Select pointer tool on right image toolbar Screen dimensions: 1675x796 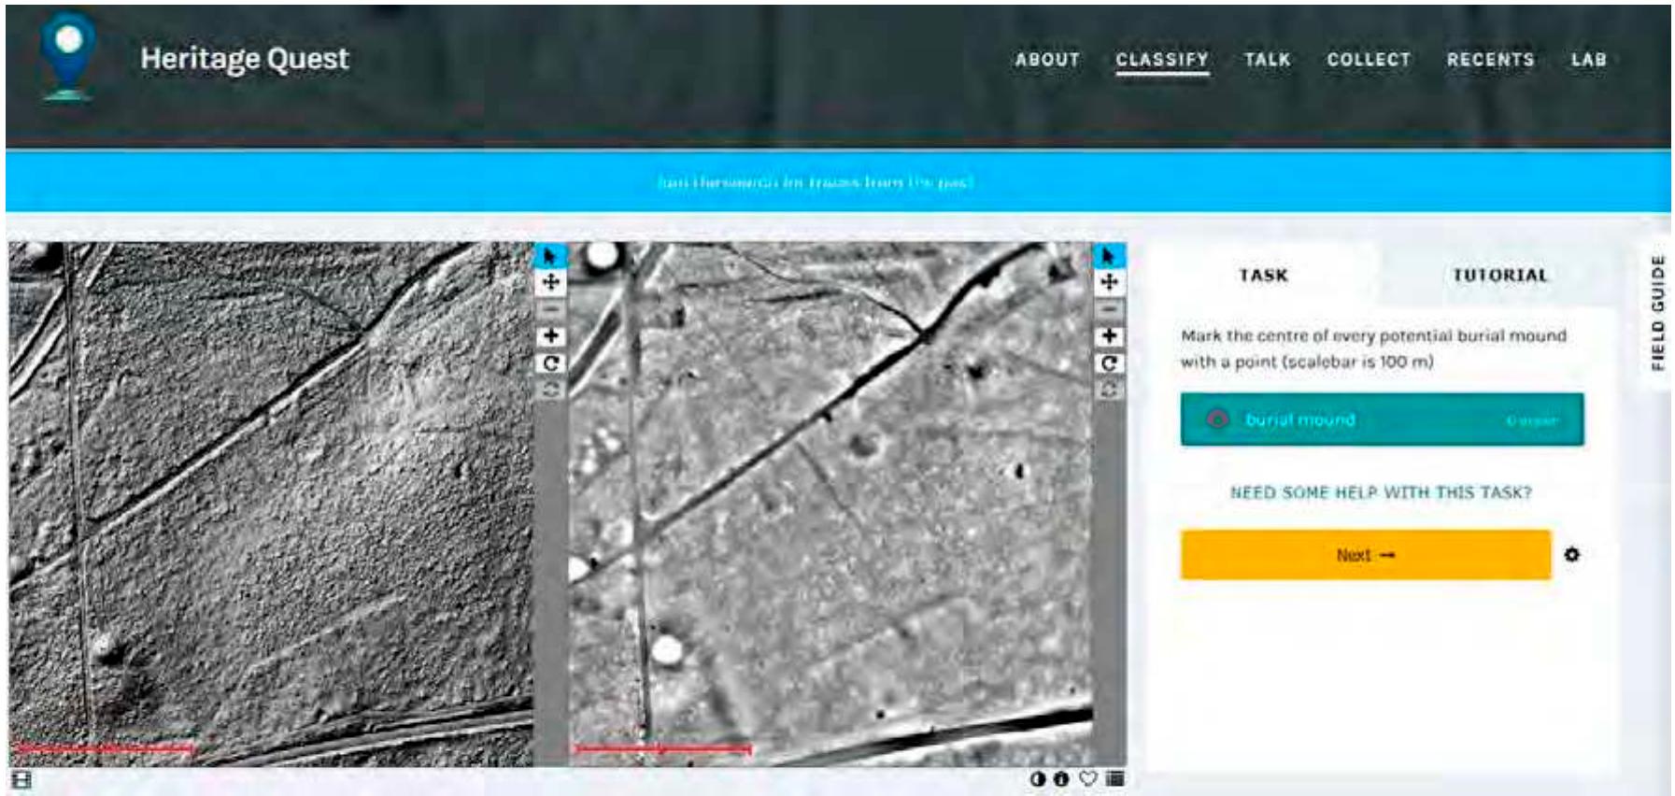1109,255
